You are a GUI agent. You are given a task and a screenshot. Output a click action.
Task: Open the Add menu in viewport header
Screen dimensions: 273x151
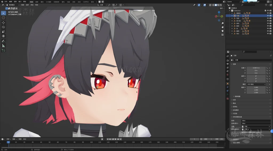pyautogui.click(x=32, y=5)
